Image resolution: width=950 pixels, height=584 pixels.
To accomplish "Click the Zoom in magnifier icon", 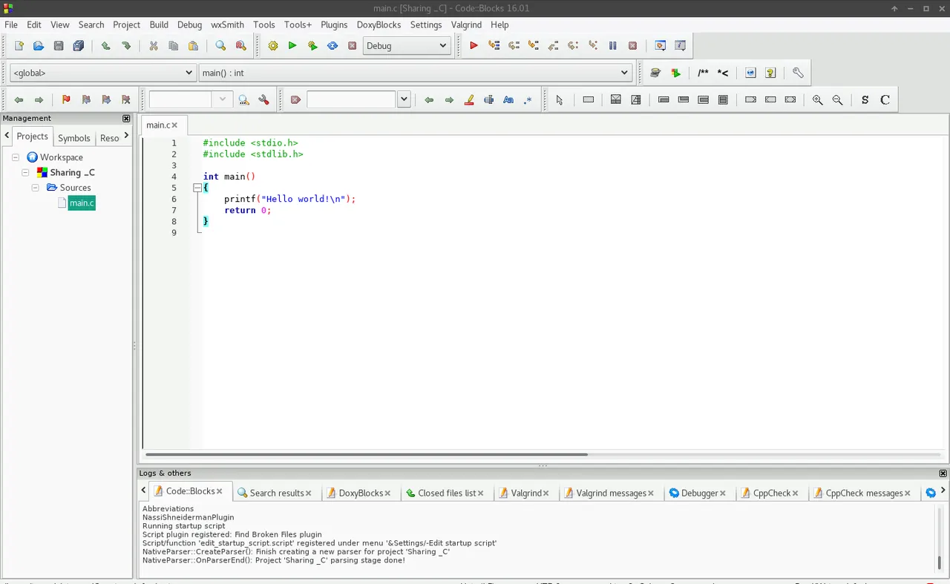I will (x=818, y=100).
